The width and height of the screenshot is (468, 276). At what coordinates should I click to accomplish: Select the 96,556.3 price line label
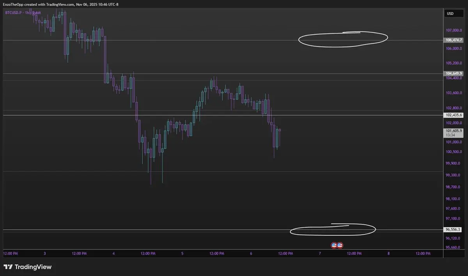pos(453,230)
